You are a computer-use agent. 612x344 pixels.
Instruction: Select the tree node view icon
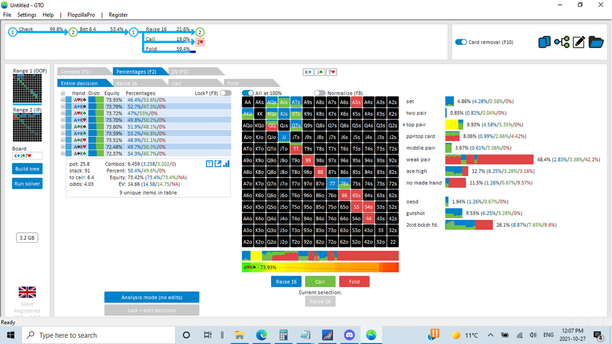point(562,42)
